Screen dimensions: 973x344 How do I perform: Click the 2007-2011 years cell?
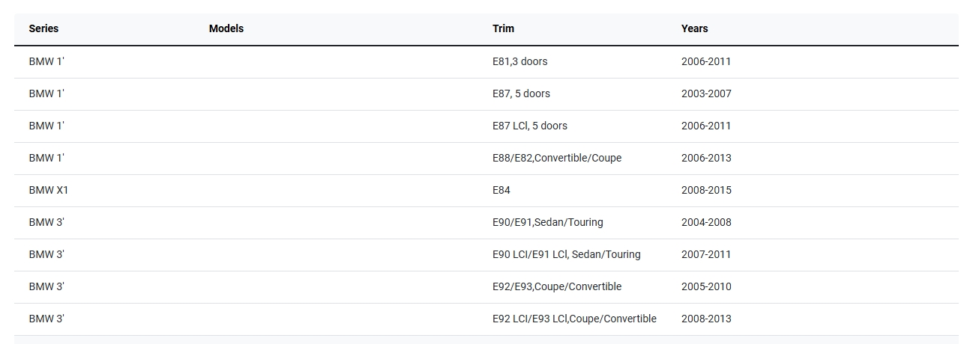click(x=705, y=254)
